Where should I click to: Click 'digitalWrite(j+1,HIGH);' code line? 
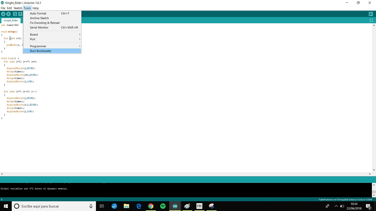[22, 75]
